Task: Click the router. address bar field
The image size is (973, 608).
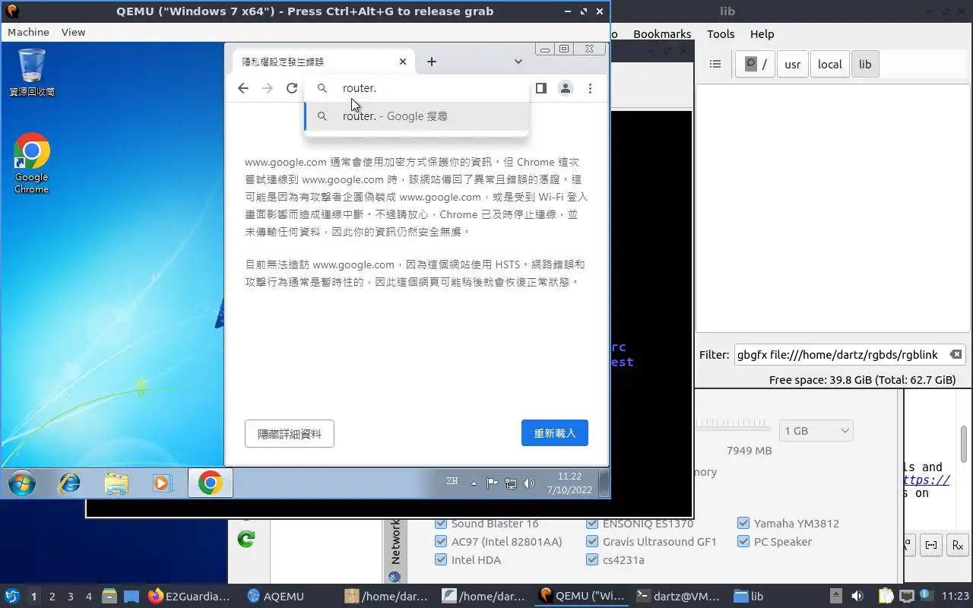Action: 417,88
